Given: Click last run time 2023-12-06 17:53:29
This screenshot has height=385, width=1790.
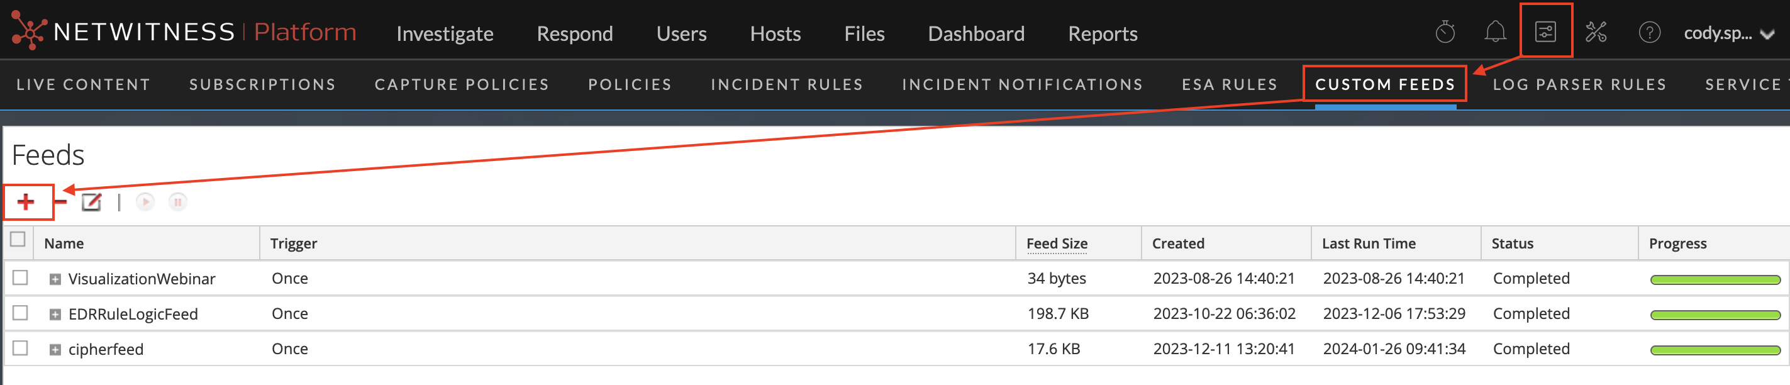Looking at the screenshot, I should point(1394,314).
